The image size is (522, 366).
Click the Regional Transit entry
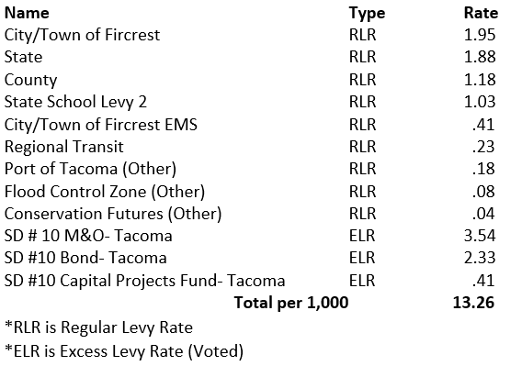click(63, 148)
